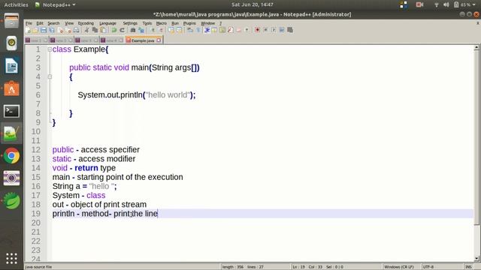This screenshot has width=481, height=270.
Task: Zoom in using the toolbar icon
Action: tap(153, 30)
